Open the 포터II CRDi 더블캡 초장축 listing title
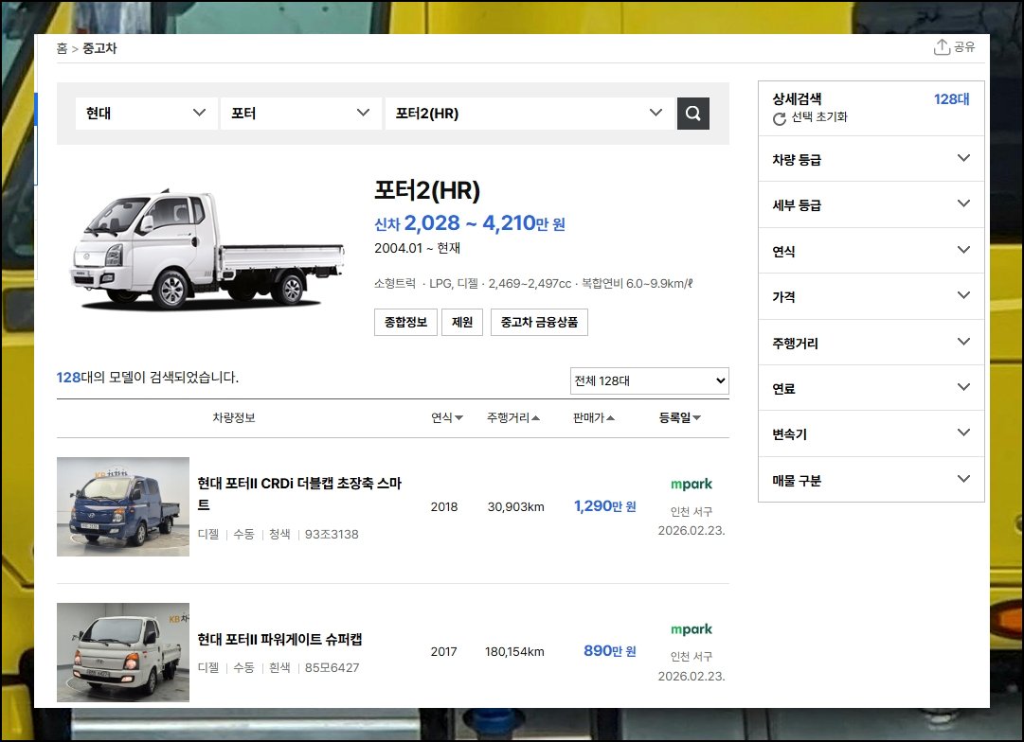Image resolution: width=1024 pixels, height=742 pixels. click(x=299, y=494)
